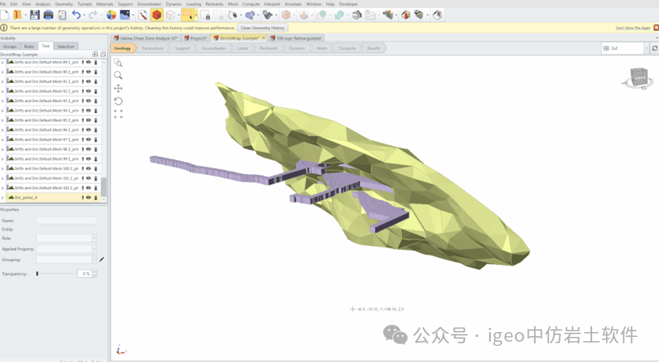
Task: Click the Print icon in the toolbar
Action: [48, 15]
